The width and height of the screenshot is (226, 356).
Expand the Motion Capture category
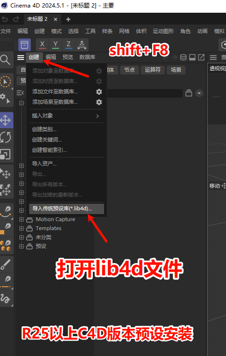[x=21, y=219]
